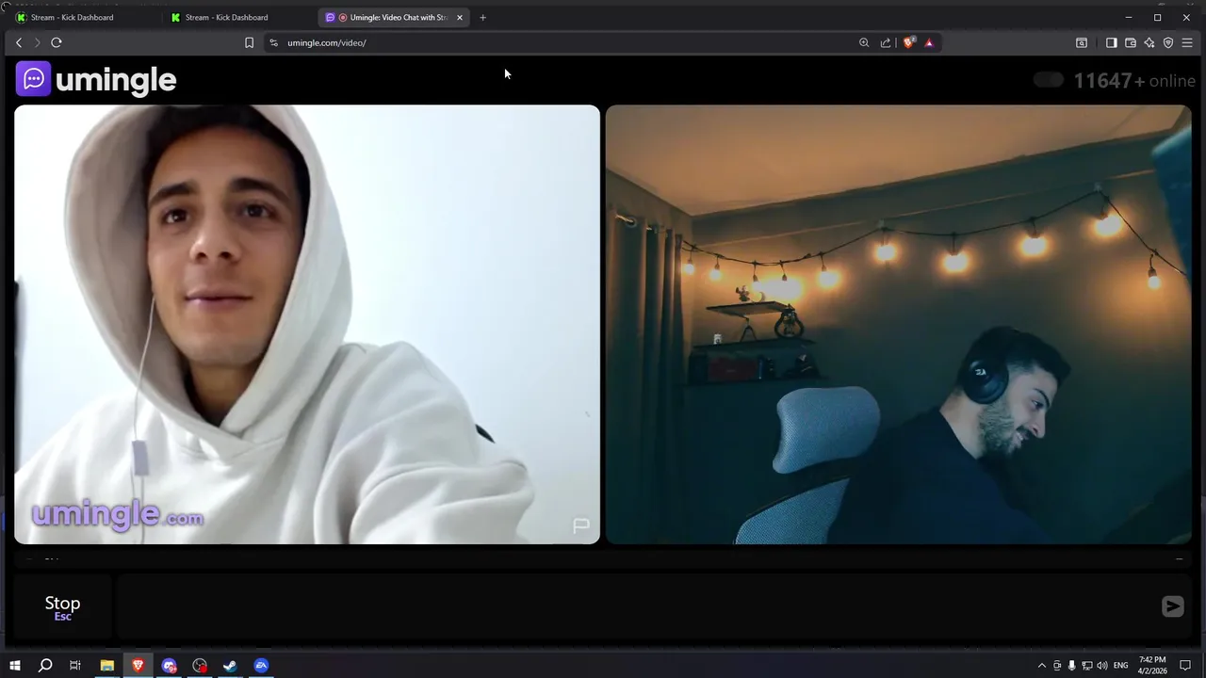Image resolution: width=1206 pixels, height=678 pixels.
Task: Open the Leo AI sparkle icon
Action: pyautogui.click(x=1149, y=42)
